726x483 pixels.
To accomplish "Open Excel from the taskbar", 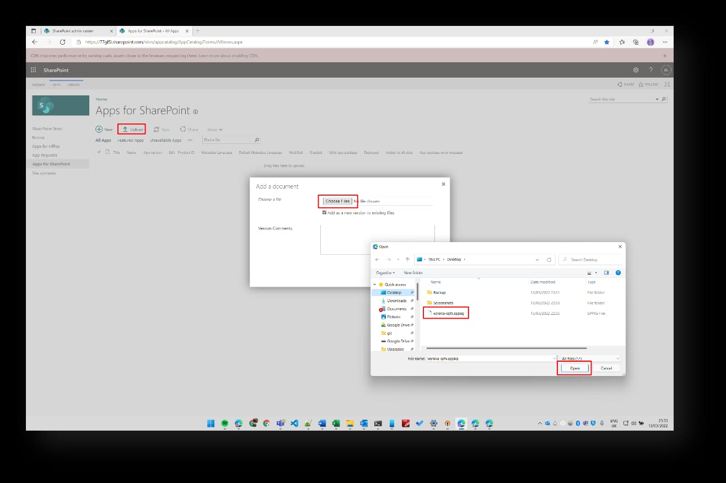I will (336, 423).
